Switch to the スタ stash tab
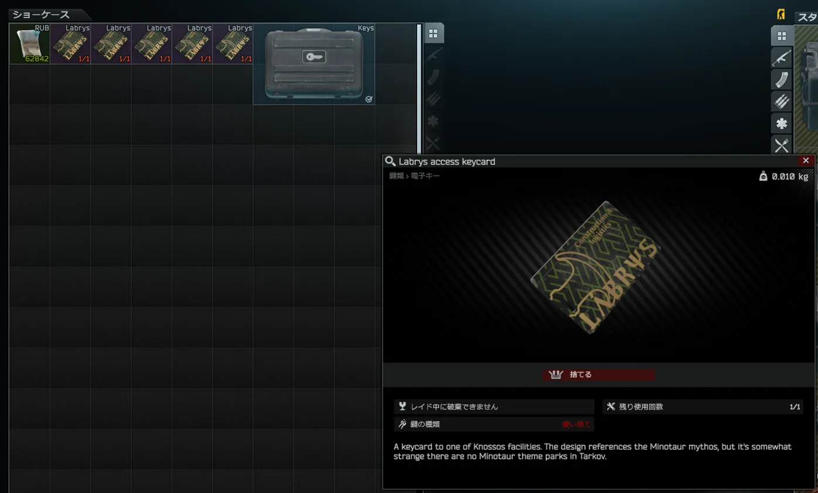818x493 pixels. point(807,17)
